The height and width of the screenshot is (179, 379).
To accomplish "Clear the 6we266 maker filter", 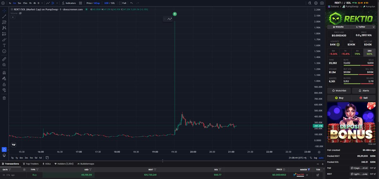I will coord(307,175).
